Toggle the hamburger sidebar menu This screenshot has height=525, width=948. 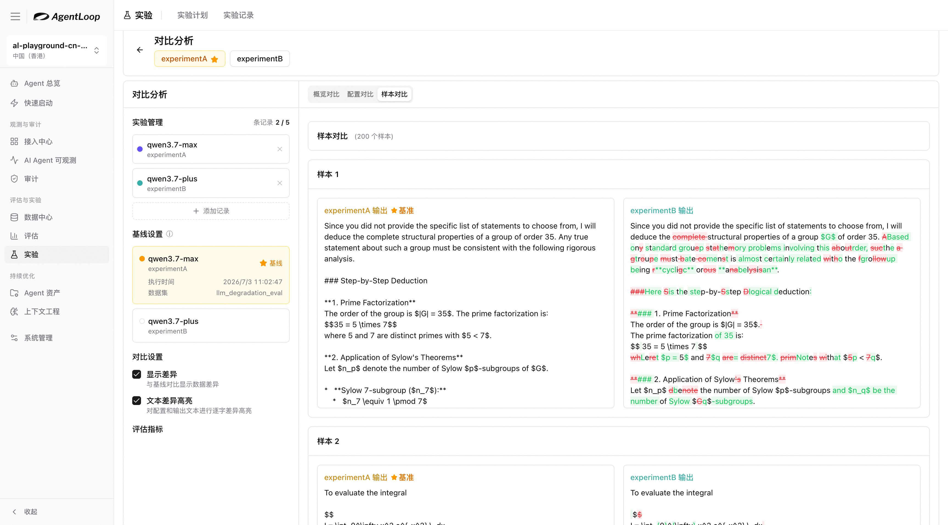[15, 16]
